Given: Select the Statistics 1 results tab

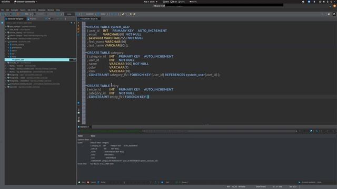Looking at the screenshot, I should (x=84, y=127).
